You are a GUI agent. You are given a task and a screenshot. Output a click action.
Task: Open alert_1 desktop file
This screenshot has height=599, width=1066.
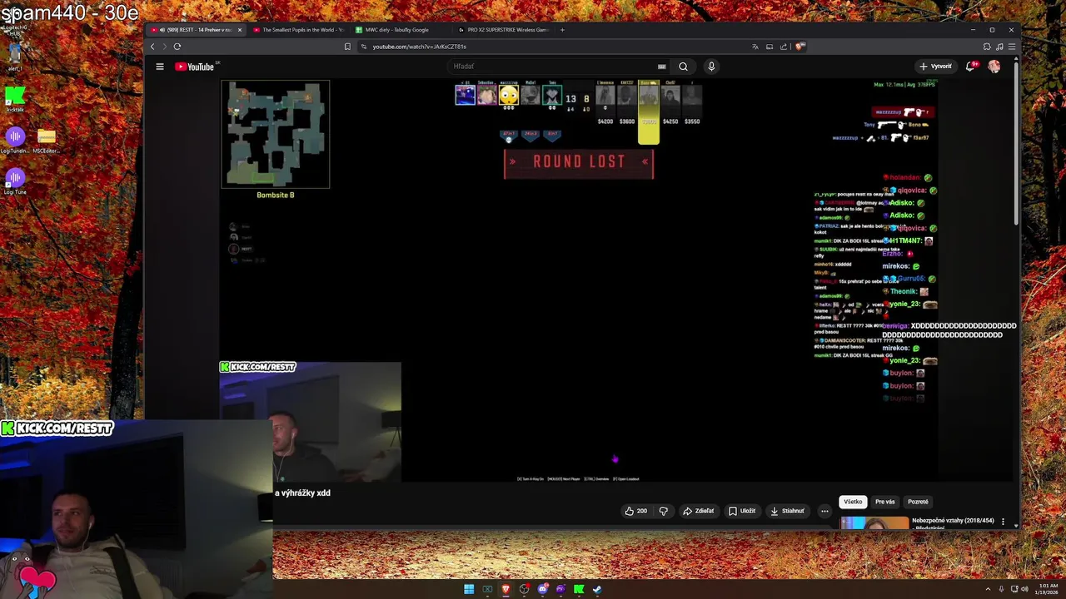point(15,57)
